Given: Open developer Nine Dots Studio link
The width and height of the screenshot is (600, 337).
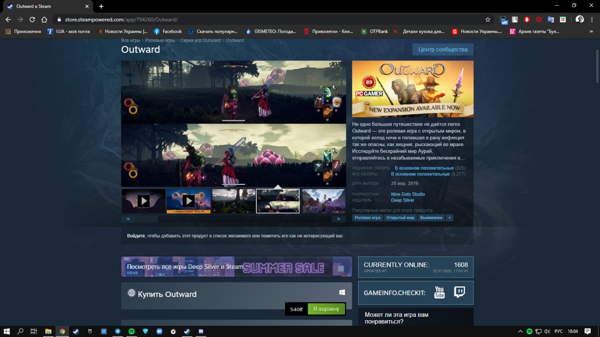Looking at the screenshot, I should pos(408,194).
